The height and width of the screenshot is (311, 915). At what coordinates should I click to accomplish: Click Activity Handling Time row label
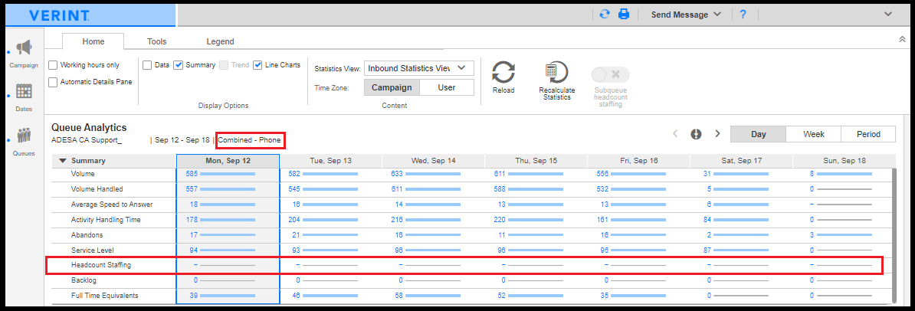click(x=106, y=219)
